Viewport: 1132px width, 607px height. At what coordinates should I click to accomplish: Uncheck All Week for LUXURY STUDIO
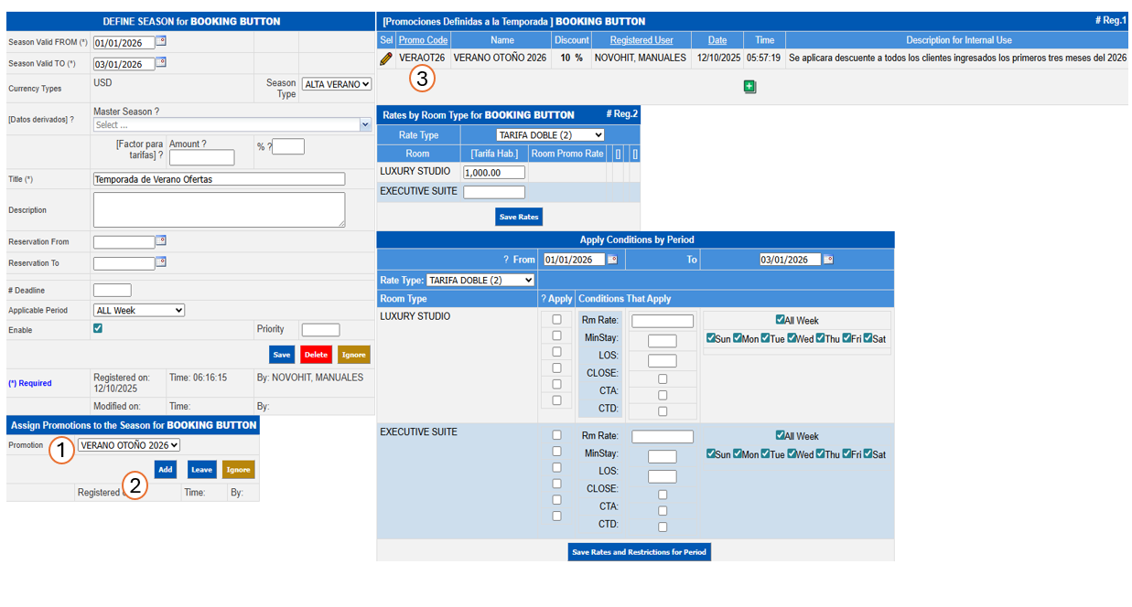tap(780, 320)
